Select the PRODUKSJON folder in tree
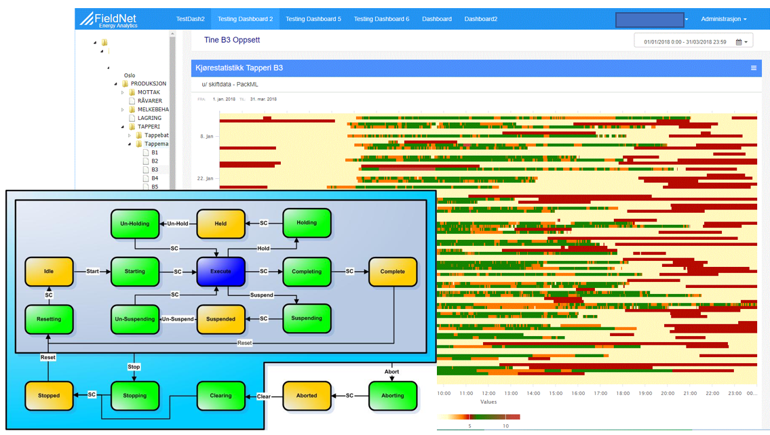The height and width of the screenshot is (435, 770). tap(148, 84)
